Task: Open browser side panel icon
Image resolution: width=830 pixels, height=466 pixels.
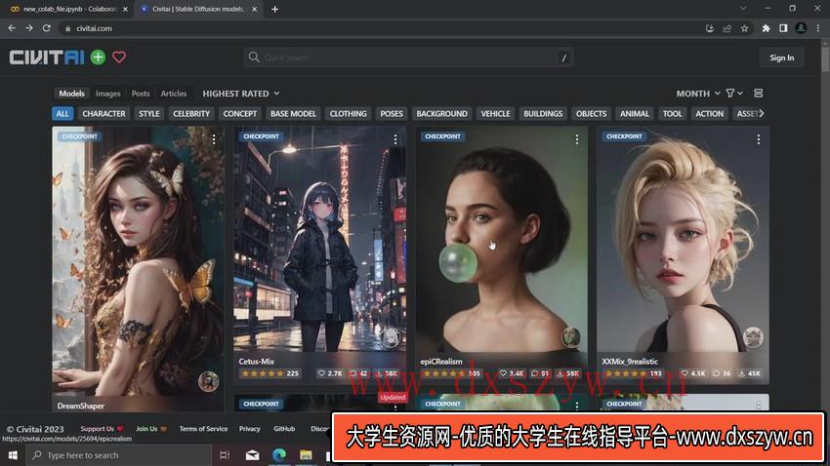Action: (x=783, y=28)
